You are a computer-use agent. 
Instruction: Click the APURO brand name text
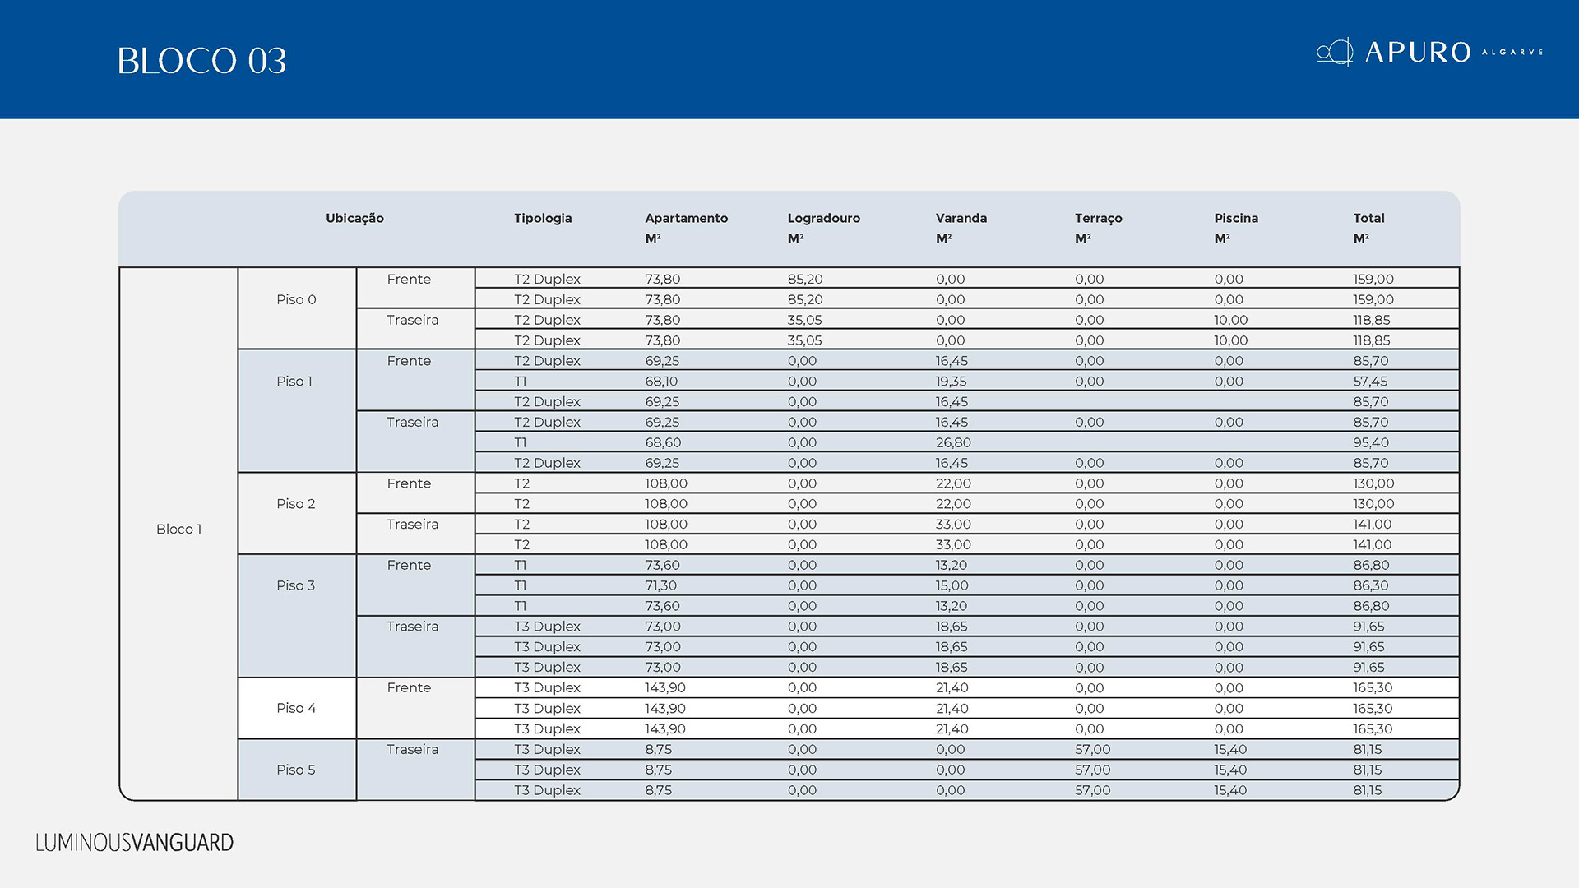pos(1417,53)
